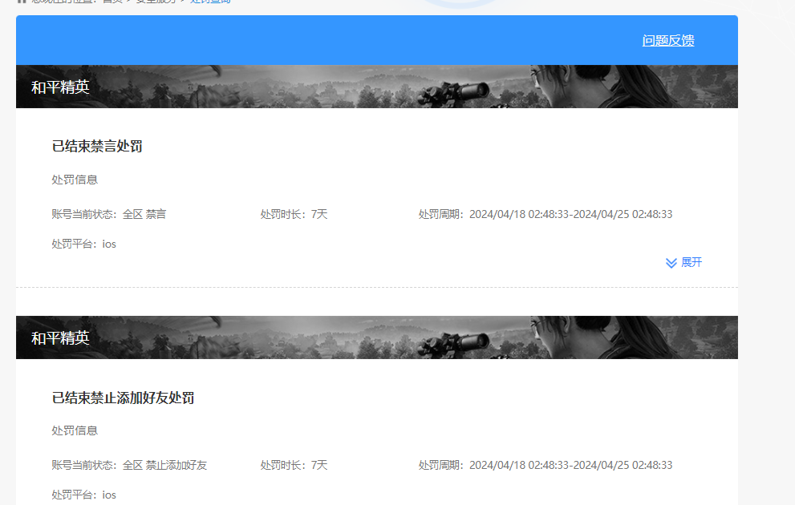Select 处罚信息 label under 已结束禁言处罚
Screen dimensions: 795x505
[75, 180]
